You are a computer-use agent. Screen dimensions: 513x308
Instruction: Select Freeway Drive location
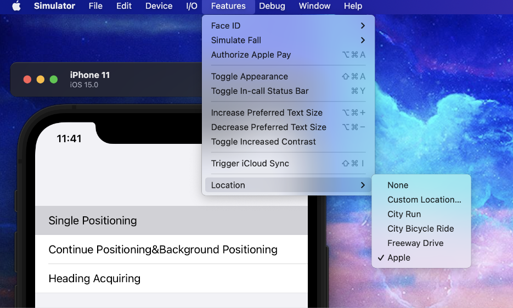click(x=421, y=243)
